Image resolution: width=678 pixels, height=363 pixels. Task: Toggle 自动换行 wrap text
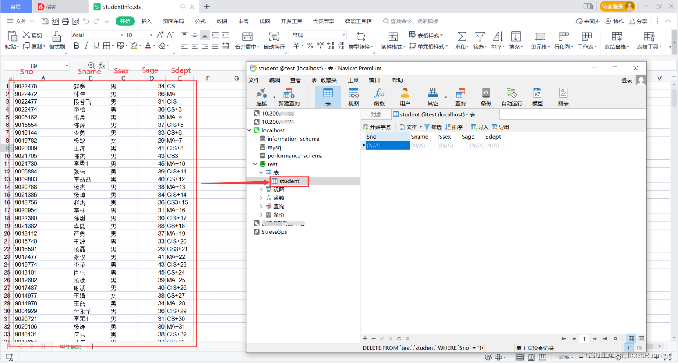click(274, 40)
